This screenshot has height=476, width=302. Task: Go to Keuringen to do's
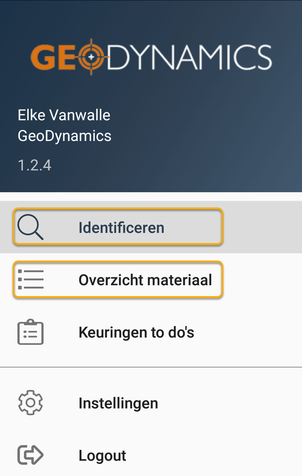pyautogui.click(x=136, y=332)
